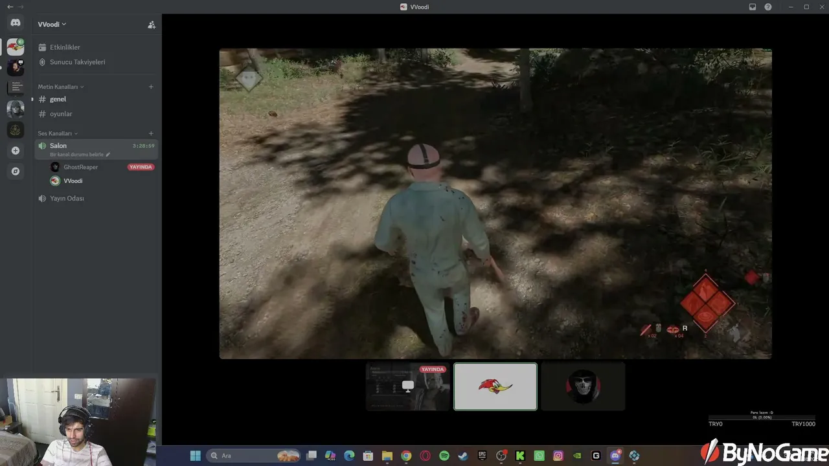The height and width of the screenshot is (466, 829).
Task: Select GhostReaper in the voice channel
Action: [80, 167]
